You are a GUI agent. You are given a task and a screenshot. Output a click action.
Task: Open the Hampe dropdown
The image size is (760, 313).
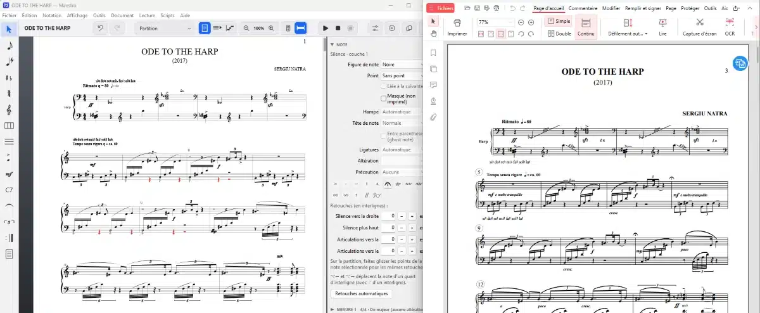pos(402,112)
